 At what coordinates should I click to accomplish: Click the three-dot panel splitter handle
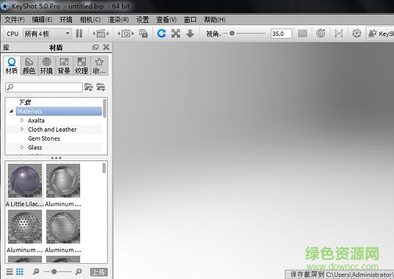(56, 158)
